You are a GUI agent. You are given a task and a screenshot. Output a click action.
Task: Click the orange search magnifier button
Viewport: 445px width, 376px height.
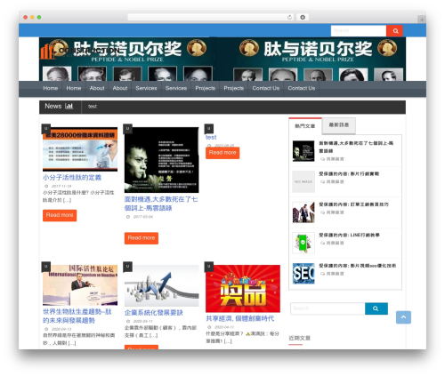394,31
